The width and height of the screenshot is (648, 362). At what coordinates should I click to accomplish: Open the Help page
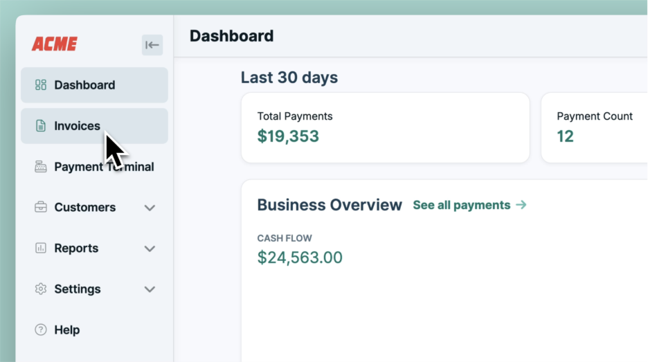tap(94, 329)
